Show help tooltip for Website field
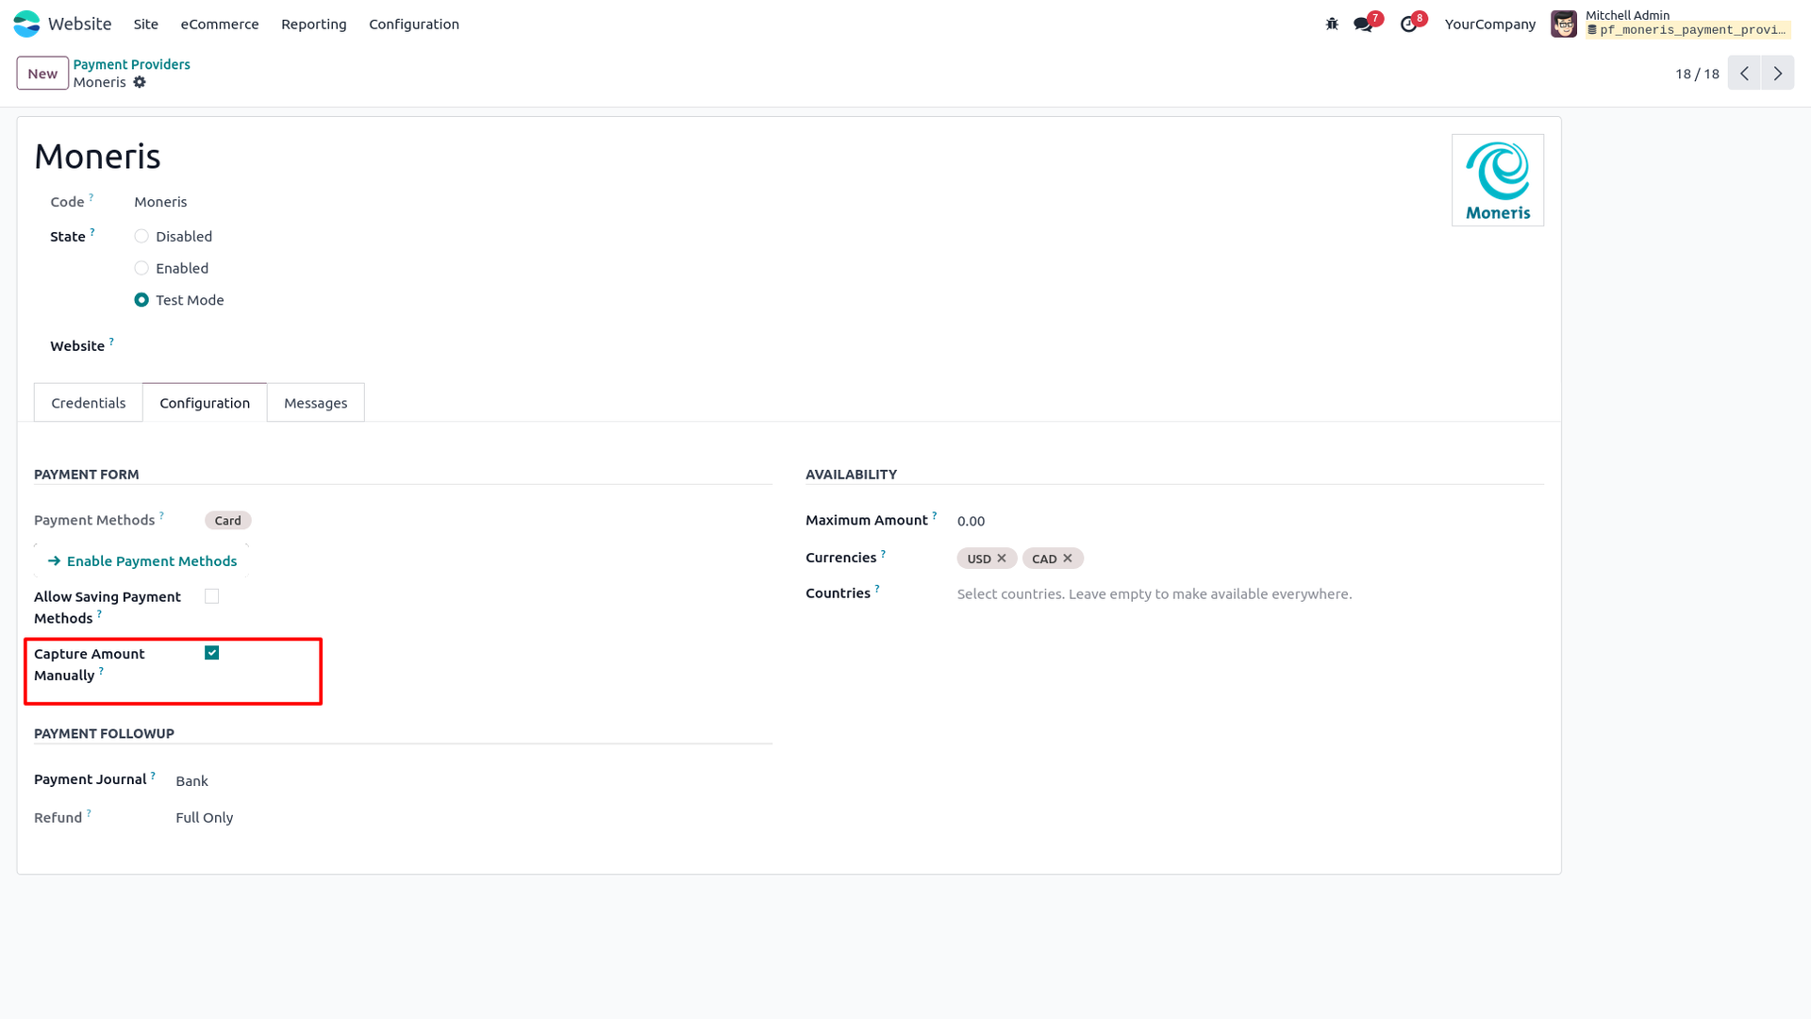The height and width of the screenshot is (1019, 1811). [111, 342]
